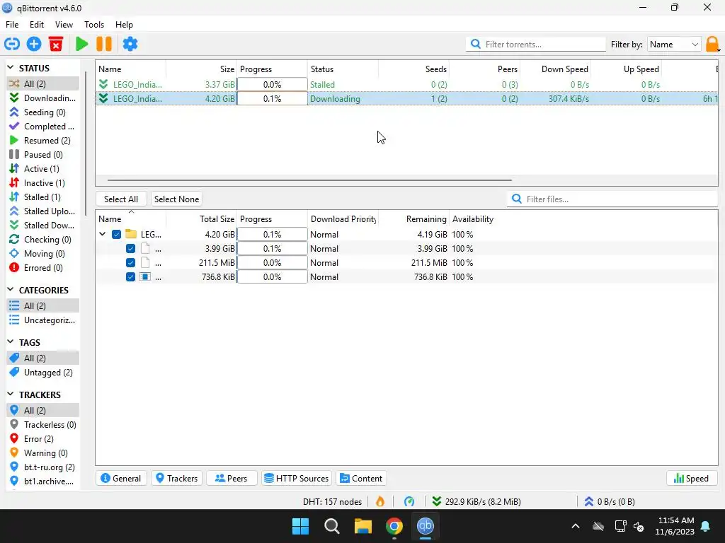
Task: Select the Error (2) tracker filter
Action: [x=42, y=438]
